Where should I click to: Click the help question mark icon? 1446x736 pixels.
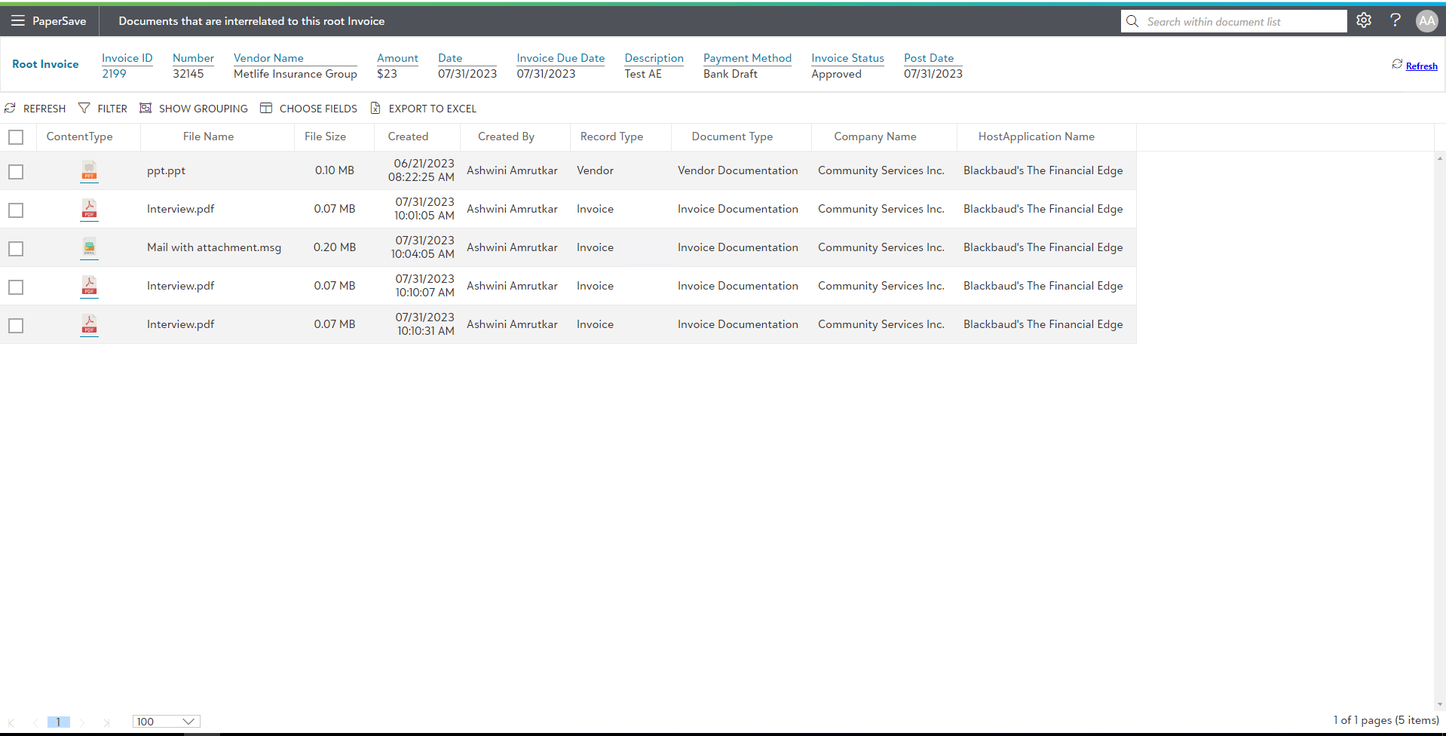(1395, 20)
